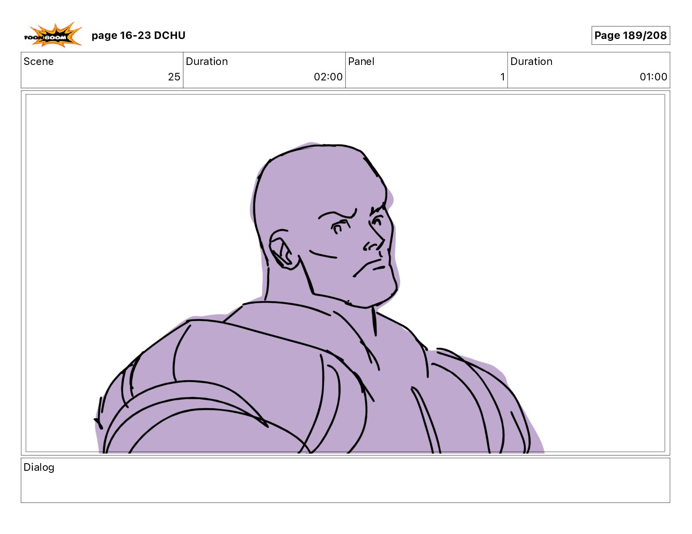Image resolution: width=692 pixels, height=534 pixels.
Task: Click the 'Scene' label
Action: (x=39, y=62)
